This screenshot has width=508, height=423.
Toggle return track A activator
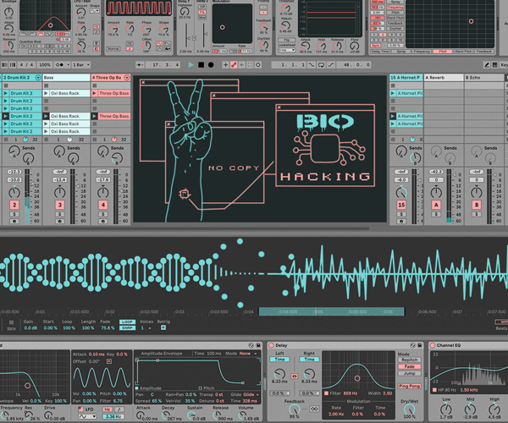click(x=436, y=205)
